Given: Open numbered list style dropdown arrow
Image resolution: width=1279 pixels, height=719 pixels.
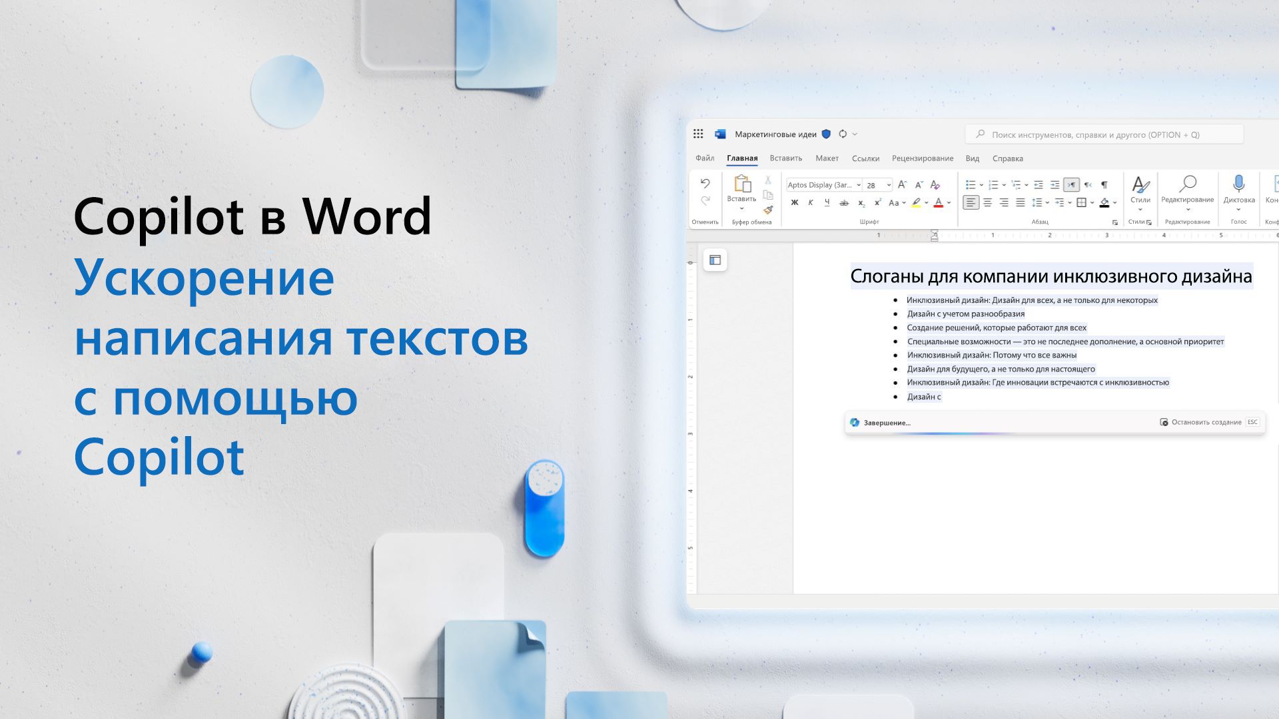Looking at the screenshot, I should [x=1004, y=185].
